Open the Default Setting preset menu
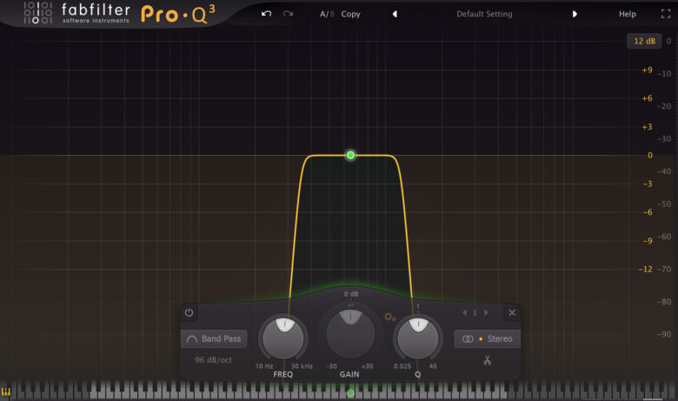Viewport: 678px width, 401px height. [x=484, y=14]
